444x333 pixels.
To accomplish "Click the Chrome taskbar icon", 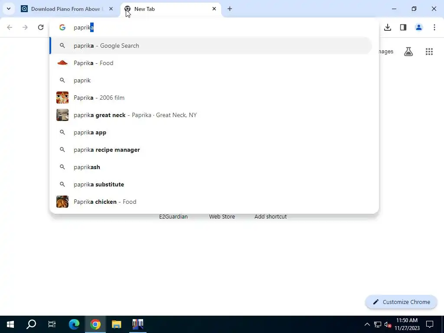I will pyautogui.click(x=95, y=324).
